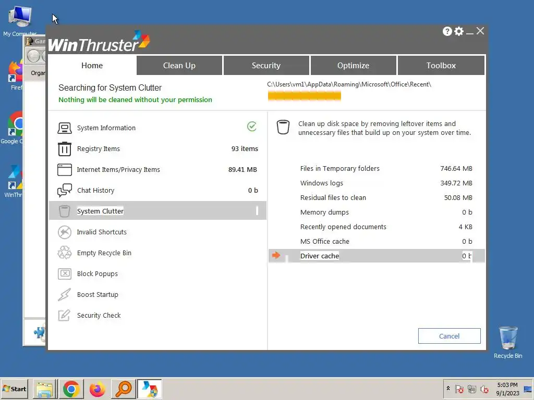Click the taskbar clock showing 5:03 PM
The image size is (534, 400).
pyautogui.click(x=507, y=389)
